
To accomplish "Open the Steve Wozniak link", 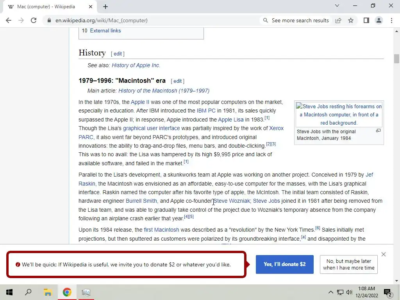I will pos(232,201).
